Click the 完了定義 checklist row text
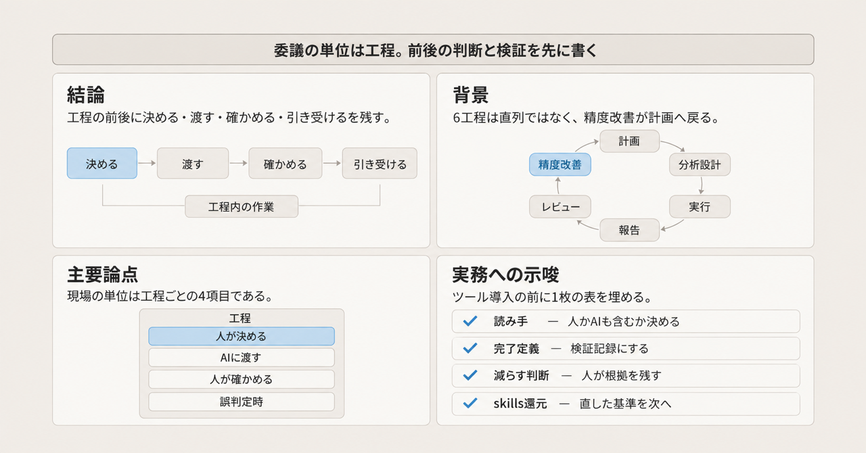The height and width of the screenshot is (453, 866). tap(571, 348)
